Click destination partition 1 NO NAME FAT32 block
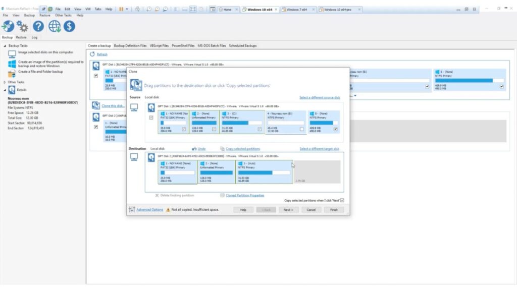The width and height of the screenshot is (517, 290). click(178, 171)
